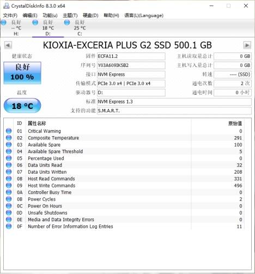Click the KIOXIA-EXCERIA PLUS G2 SSD title
Image resolution: width=255 pixels, height=274 pixels.
127,45
